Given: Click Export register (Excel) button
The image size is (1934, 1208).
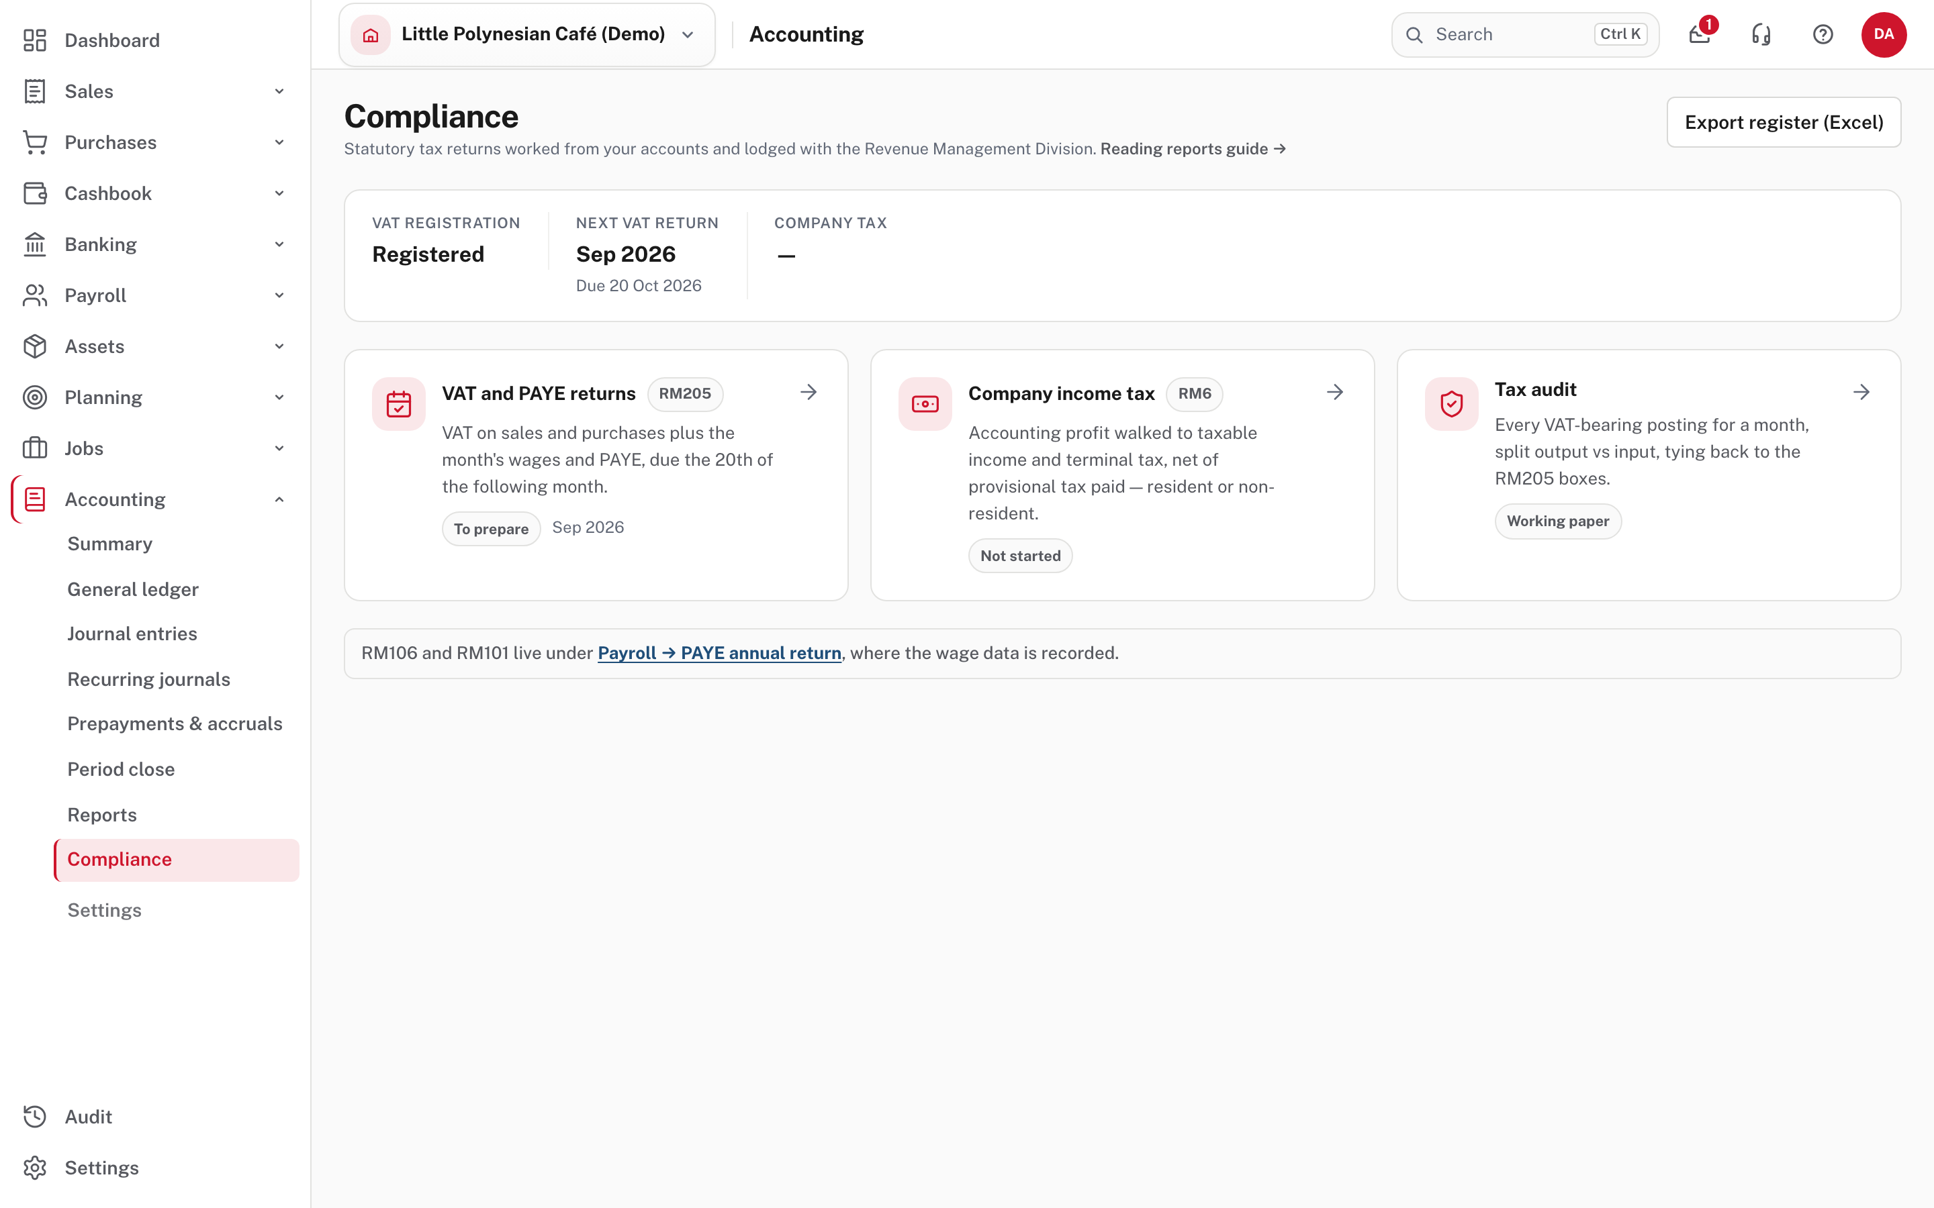Looking at the screenshot, I should (x=1783, y=122).
